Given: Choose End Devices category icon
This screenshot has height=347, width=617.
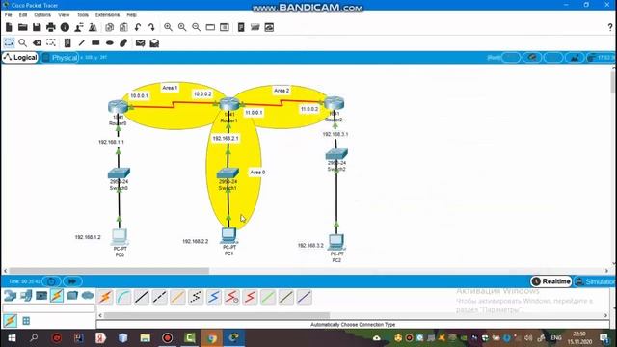Looking at the screenshot, I should [x=26, y=296].
